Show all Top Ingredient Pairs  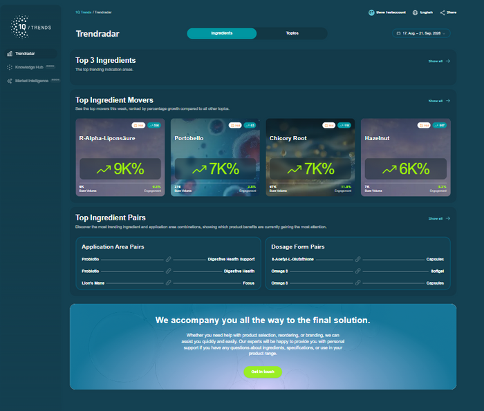click(439, 218)
